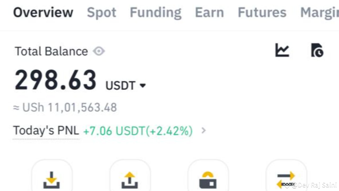This screenshot has height=191, width=339.
Task: Open the portfolio line chart icon
Action: click(282, 50)
